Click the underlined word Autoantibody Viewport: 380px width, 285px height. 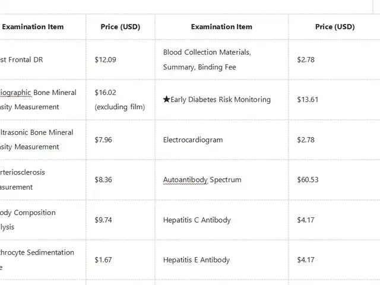coord(185,180)
